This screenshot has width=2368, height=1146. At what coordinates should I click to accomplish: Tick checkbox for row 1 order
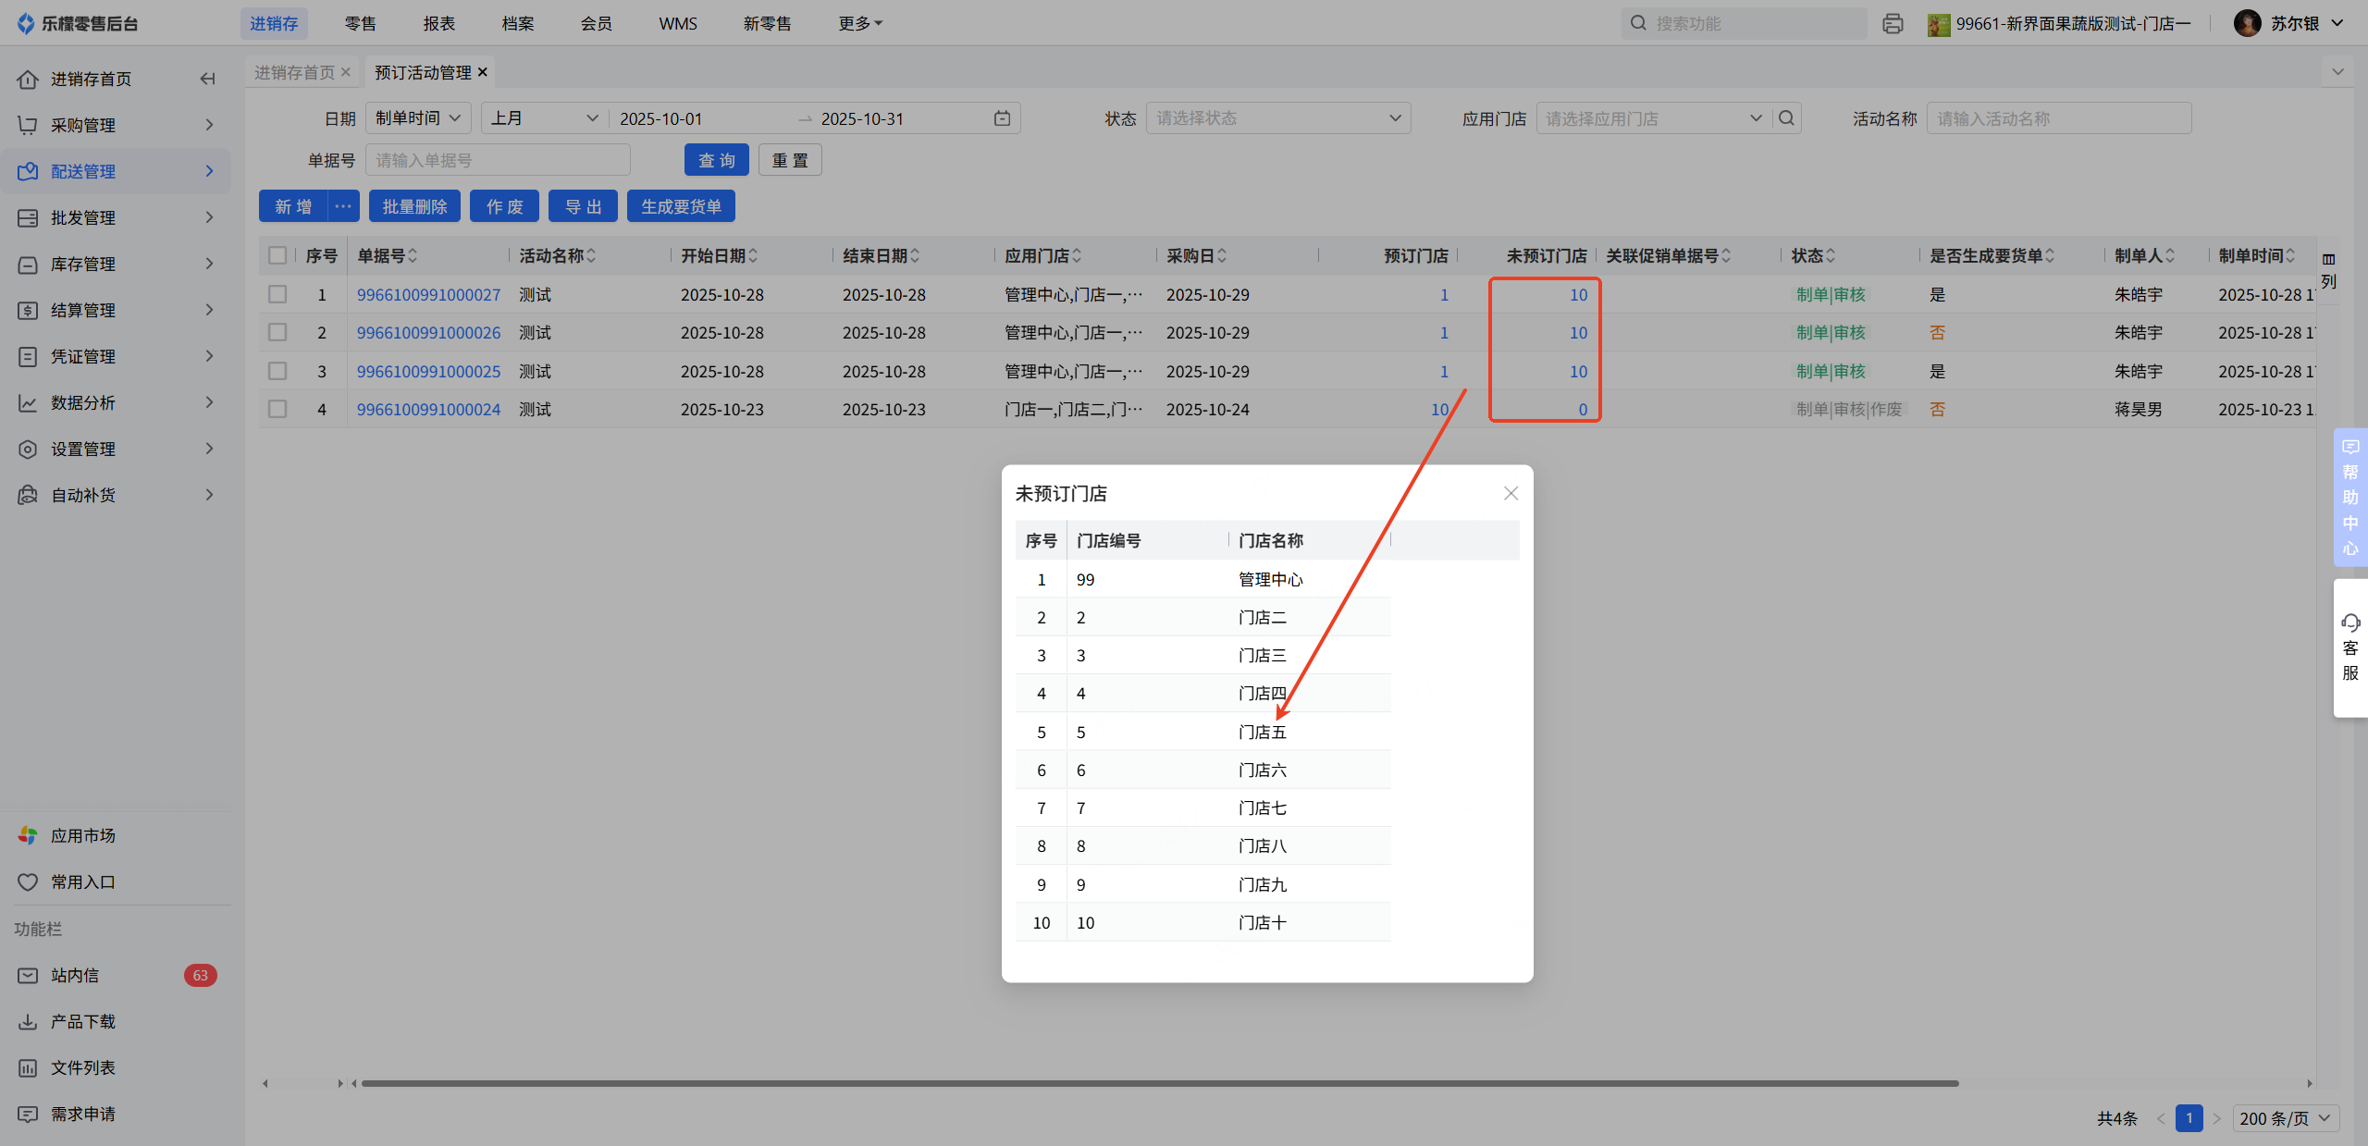(x=277, y=294)
